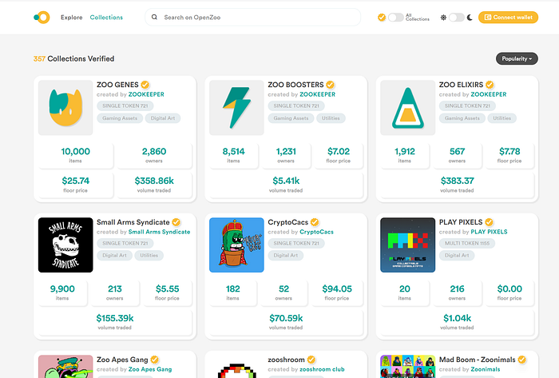The height and width of the screenshot is (378, 559).
Task: Click Digital Art tag on ZOO GENES
Action: 163,118
